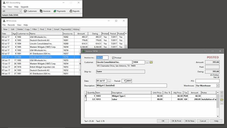The height and width of the screenshot is (128, 227).
Task: Open the Upgrade menu in BS1 Accounting
Action: [x=24, y=7]
